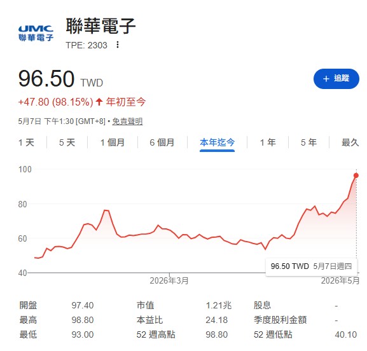Click the 股息 label

(263, 305)
